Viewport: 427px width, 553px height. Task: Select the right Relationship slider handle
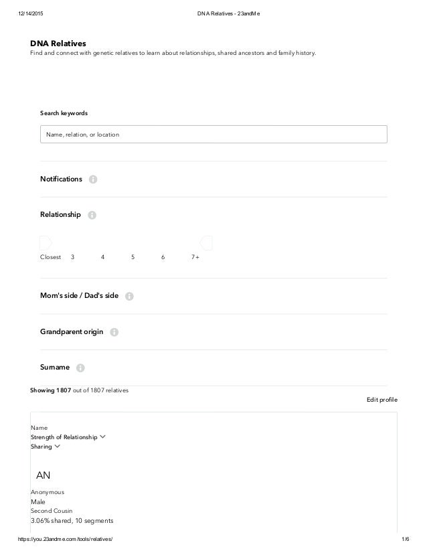(x=206, y=243)
